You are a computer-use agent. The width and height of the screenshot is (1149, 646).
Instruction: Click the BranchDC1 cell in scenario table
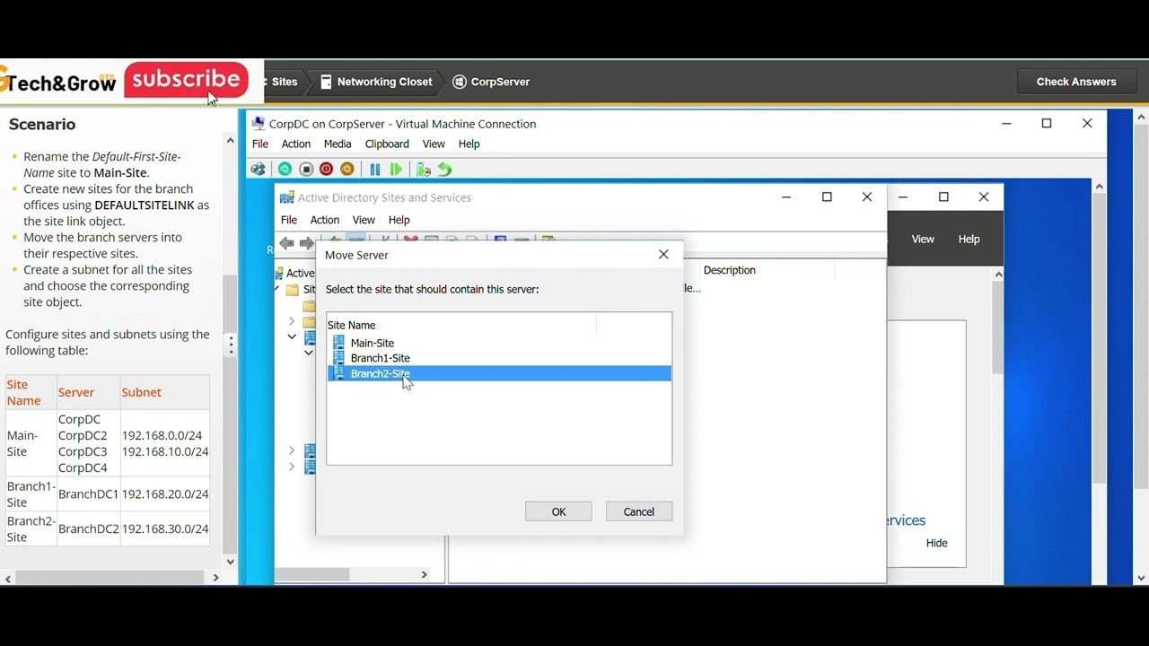(88, 493)
